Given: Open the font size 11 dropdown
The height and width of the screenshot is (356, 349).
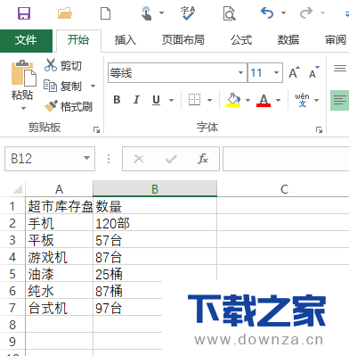Looking at the screenshot, I should (x=276, y=72).
